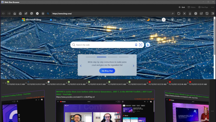Click the Mobile phone icon on Bing
Image resolution: width=216 pixels, height=122 pixels.
[x=184, y=20]
